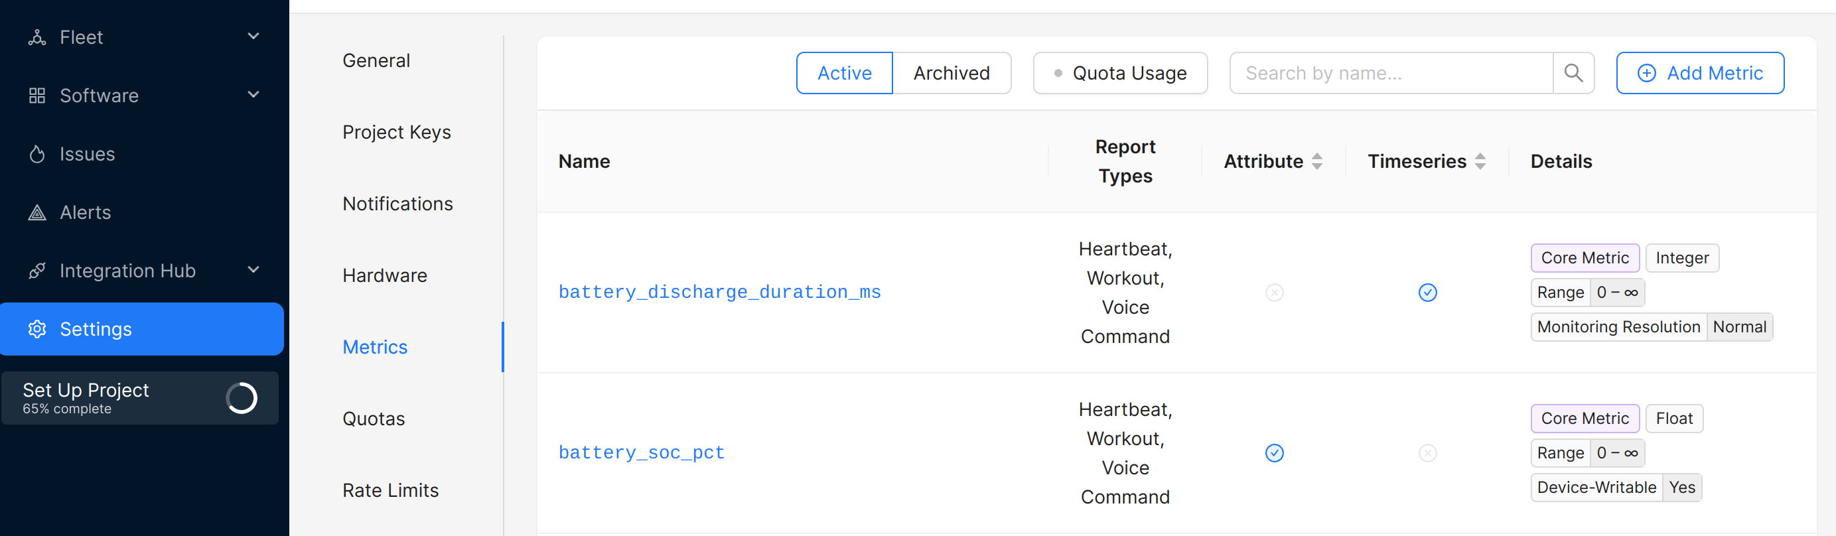1836x536 pixels.
Task: Click the Settings gear icon
Action: [x=37, y=329]
